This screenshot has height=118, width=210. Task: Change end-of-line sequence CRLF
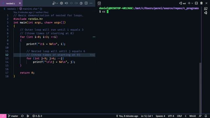click(179, 116)
